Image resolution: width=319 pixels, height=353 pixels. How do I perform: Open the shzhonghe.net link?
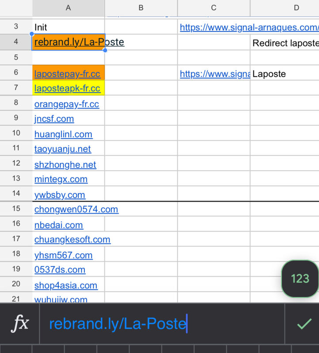(65, 165)
